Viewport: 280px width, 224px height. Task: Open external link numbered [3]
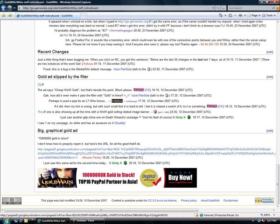[x=41, y=84]
